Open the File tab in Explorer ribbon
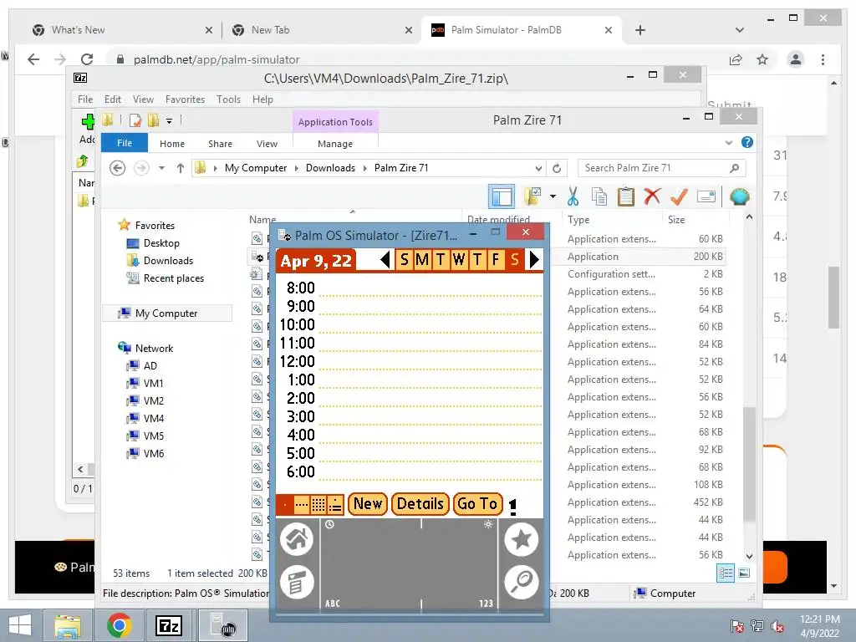The width and height of the screenshot is (856, 642). coord(125,143)
